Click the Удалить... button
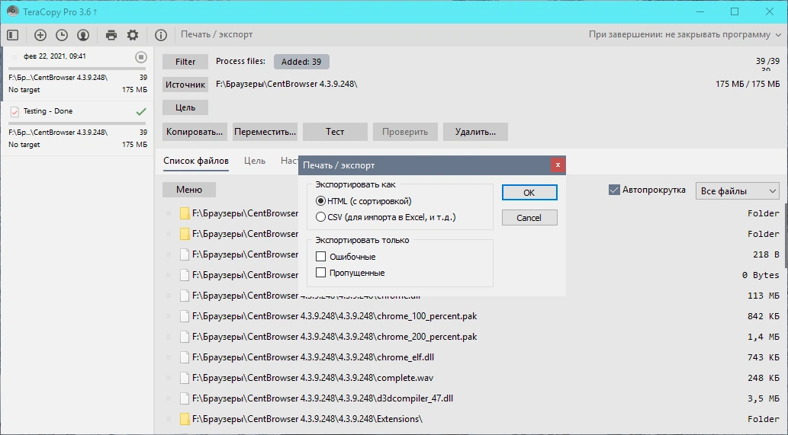 [x=475, y=132]
